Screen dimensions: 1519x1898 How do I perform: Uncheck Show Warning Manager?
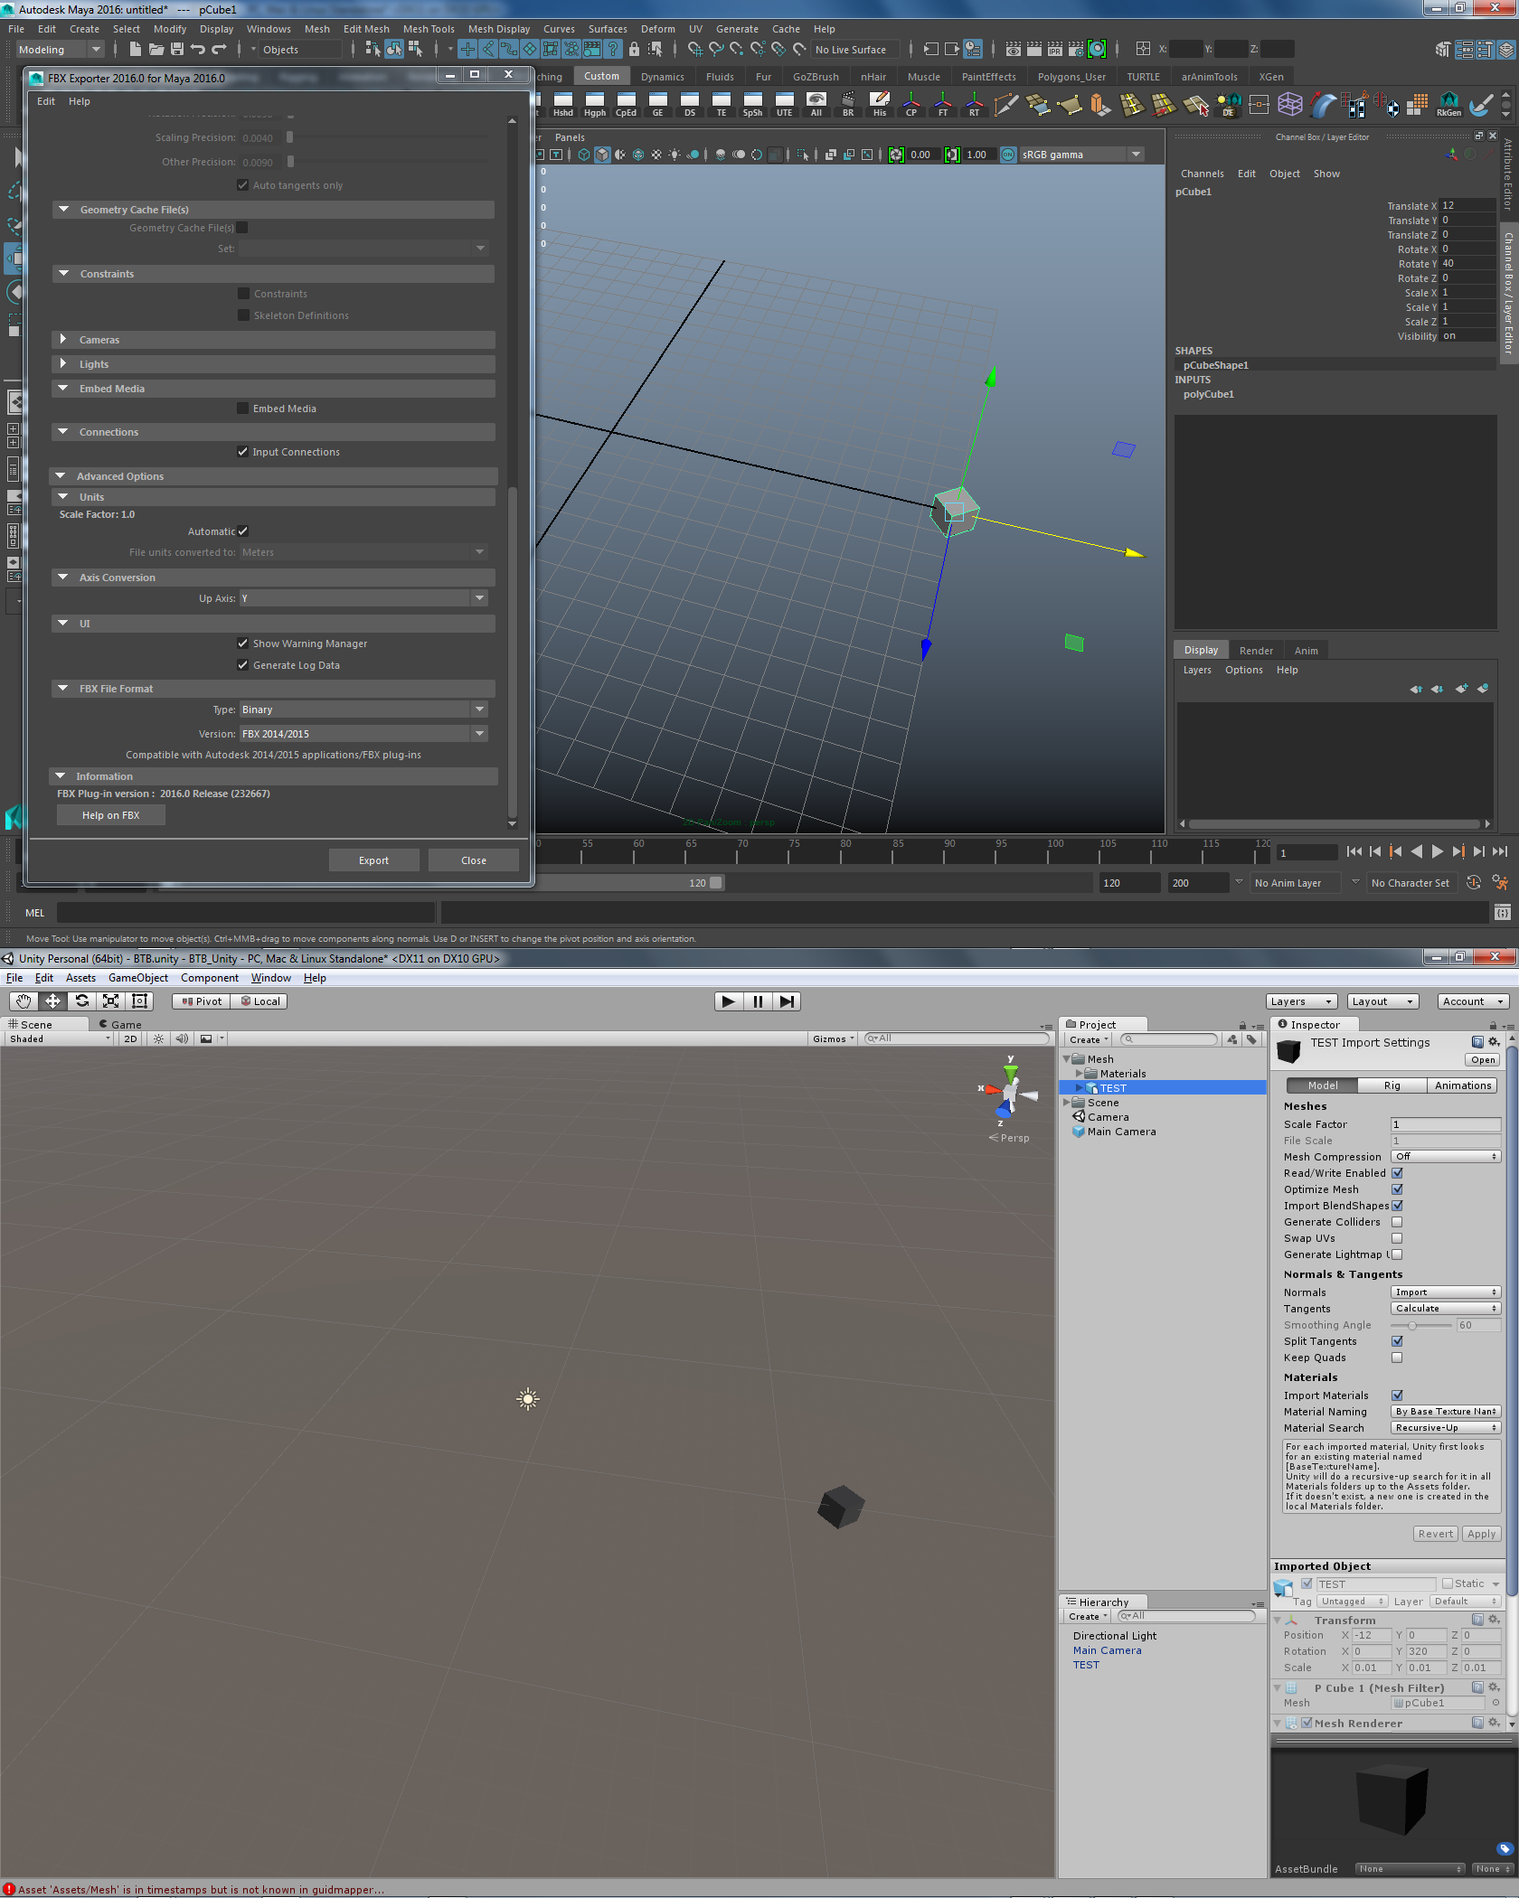click(242, 644)
